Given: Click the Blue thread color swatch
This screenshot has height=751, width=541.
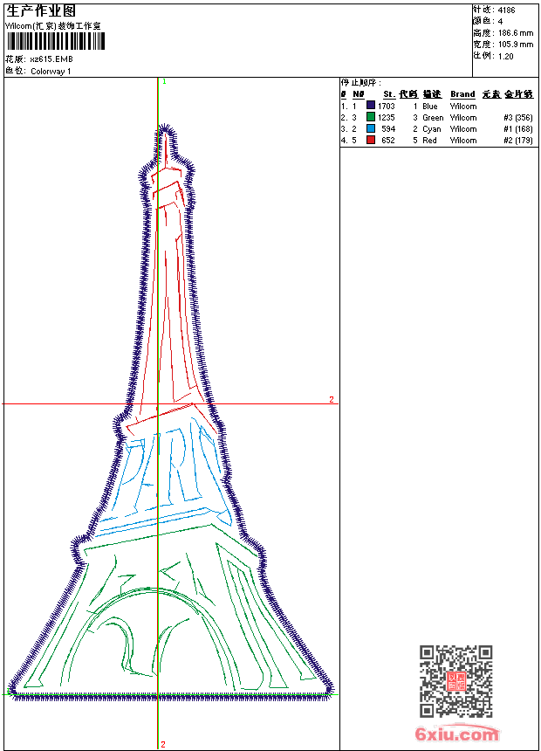Looking at the screenshot, I should tap(371, 106).
